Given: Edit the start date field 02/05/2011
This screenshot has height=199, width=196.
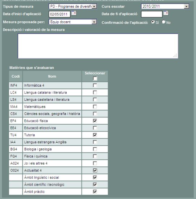Looking at the screenshot, I should coord(59,14).
